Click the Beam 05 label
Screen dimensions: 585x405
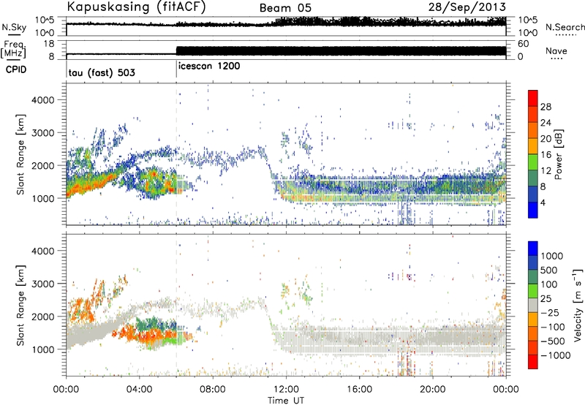click(285, 8)
